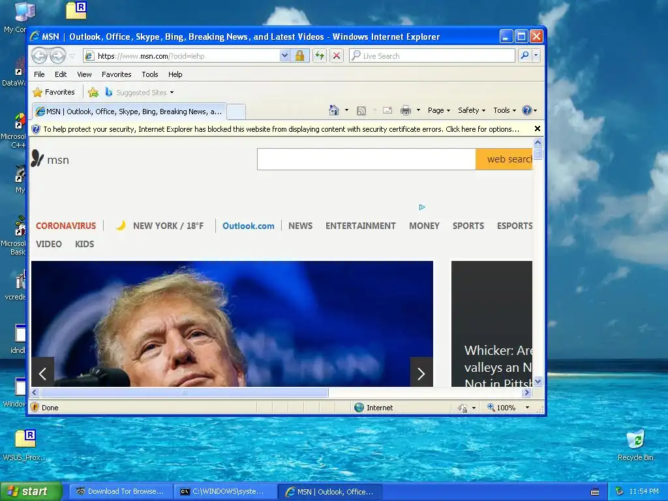Screen dimensions: 668x501
Task: Show next slide in headline carousel
Action: click(421, 374)
